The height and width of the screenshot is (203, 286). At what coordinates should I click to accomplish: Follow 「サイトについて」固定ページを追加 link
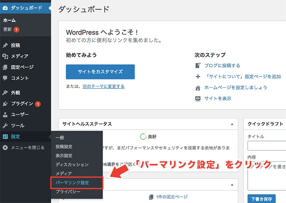pyautogui.click(x=243, y=77)
